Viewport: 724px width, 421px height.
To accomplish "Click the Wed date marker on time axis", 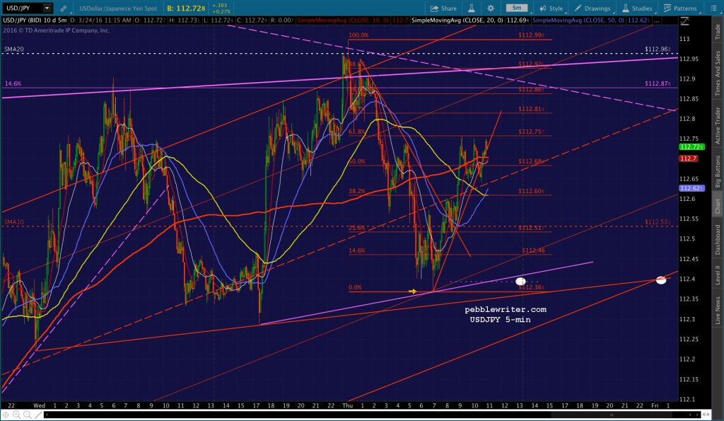I will 40,405.
